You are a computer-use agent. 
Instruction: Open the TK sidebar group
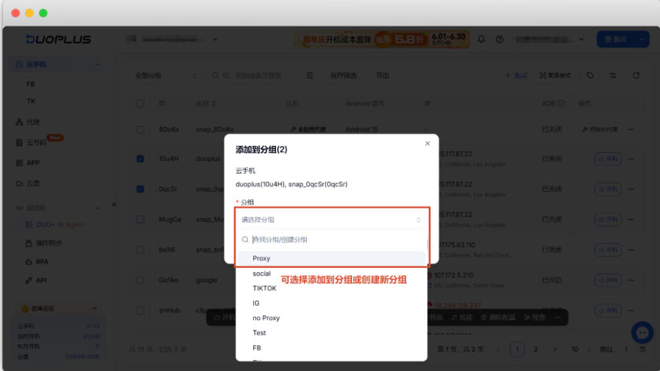pyautogui.click(x=31, y=101)
